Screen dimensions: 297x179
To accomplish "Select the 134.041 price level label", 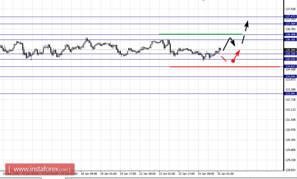I will point(290,77).
